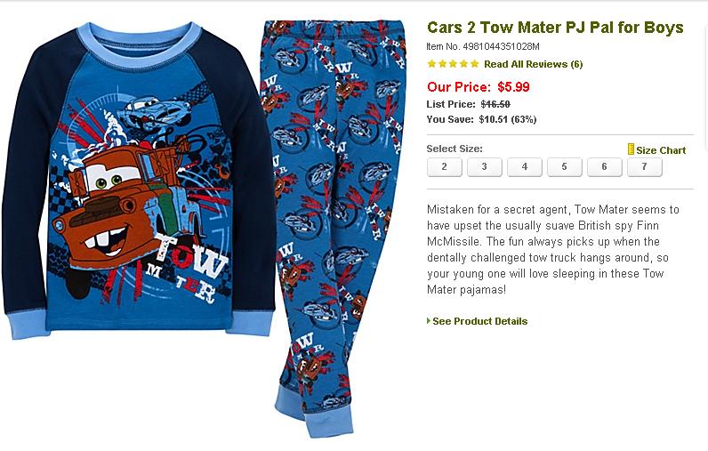Select size 5

[565, 167]
